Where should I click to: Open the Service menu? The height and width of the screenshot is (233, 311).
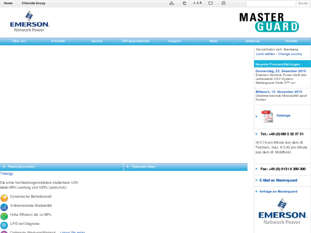click(x=97, y=41)
